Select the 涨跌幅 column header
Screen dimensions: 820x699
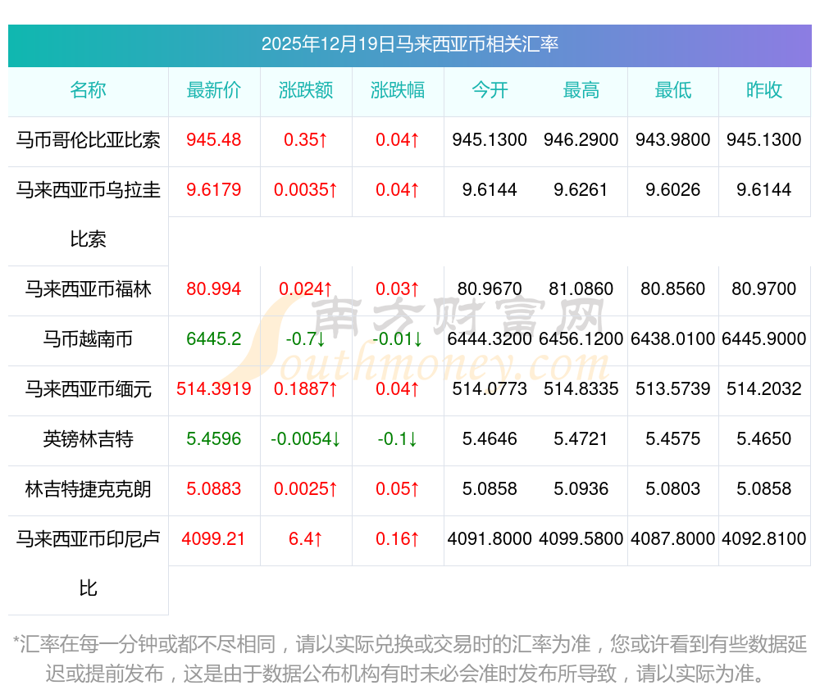click(x=398, y=90)
